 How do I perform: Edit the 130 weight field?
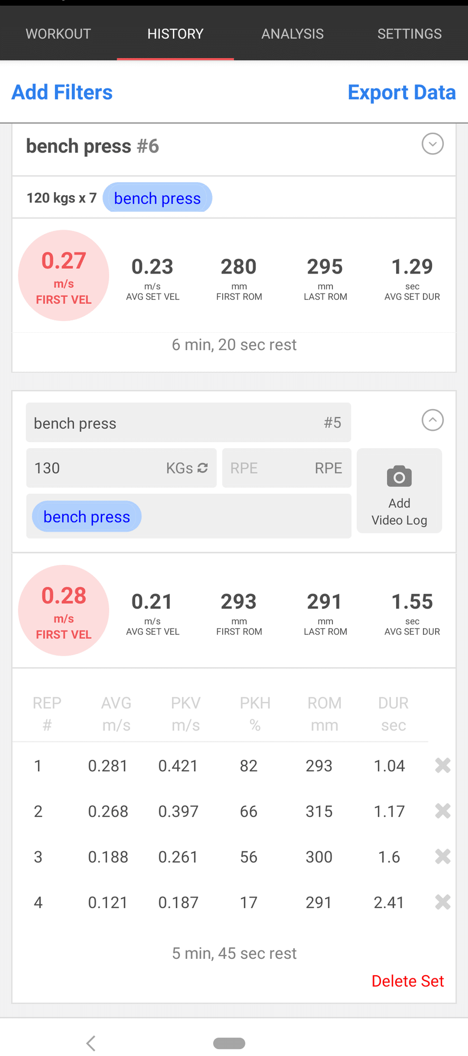point(95,468)
